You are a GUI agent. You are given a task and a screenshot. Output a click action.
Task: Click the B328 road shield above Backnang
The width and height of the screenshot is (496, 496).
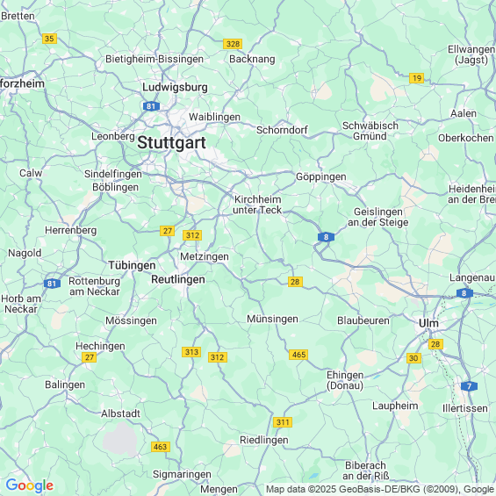(x=233, y=44)
